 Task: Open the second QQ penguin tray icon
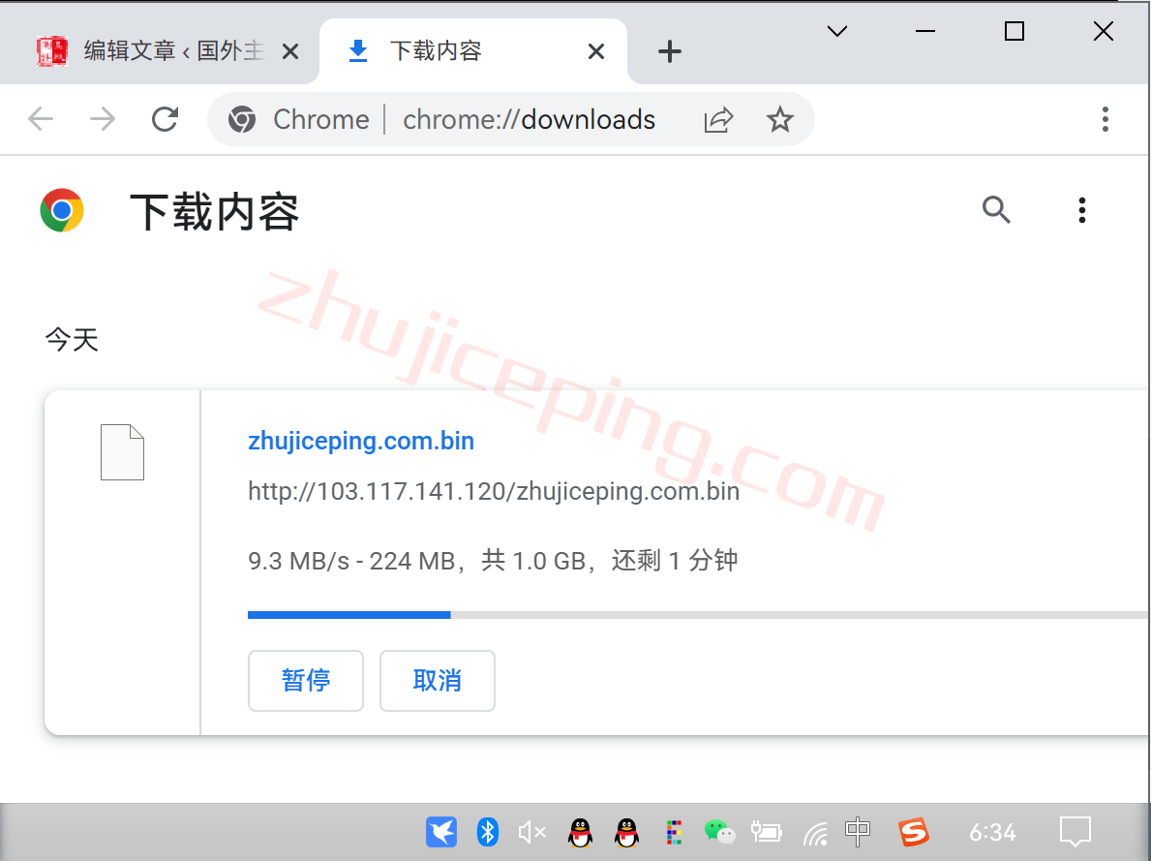coord(627,832)
